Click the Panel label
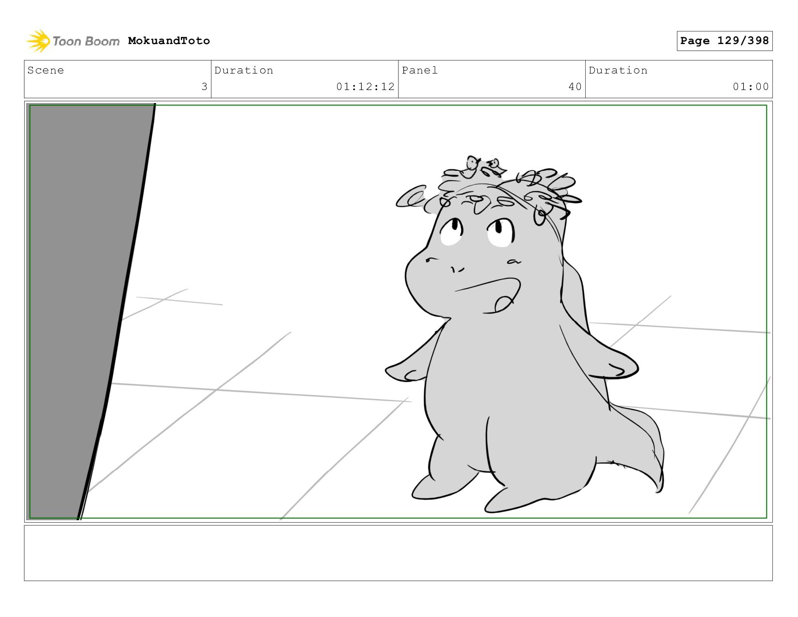The height and width of the screenshot is (617, 798). (x=420, y=70)
